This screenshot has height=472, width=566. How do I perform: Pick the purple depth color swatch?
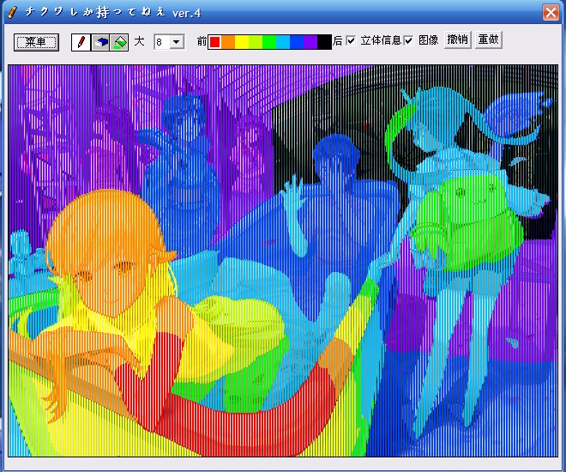(x=310, y=42)
